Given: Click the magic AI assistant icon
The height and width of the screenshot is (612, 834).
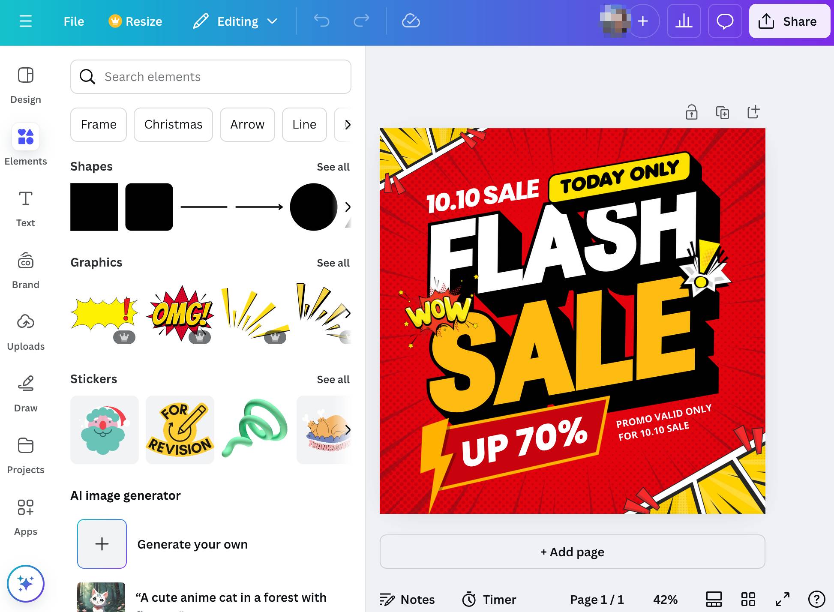Looking at the screenshot, I should (x=25, y=583).
